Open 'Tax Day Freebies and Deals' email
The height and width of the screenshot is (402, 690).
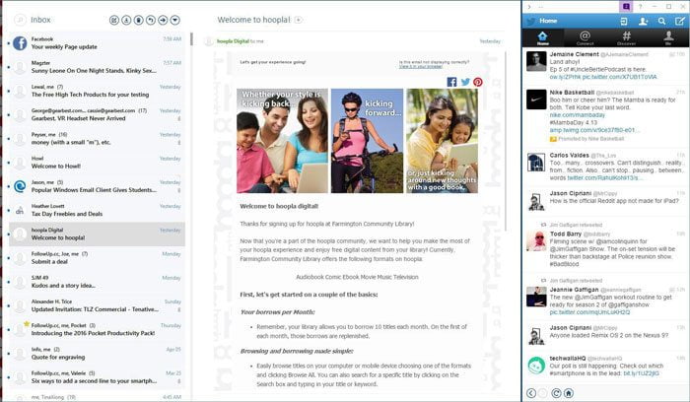(97, 210)
